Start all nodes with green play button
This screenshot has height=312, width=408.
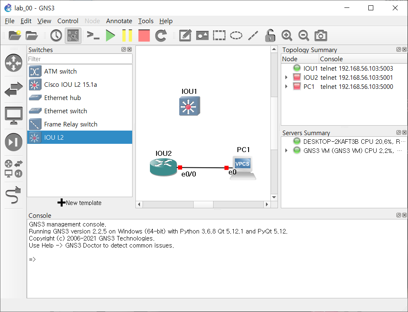coord(110,36)
